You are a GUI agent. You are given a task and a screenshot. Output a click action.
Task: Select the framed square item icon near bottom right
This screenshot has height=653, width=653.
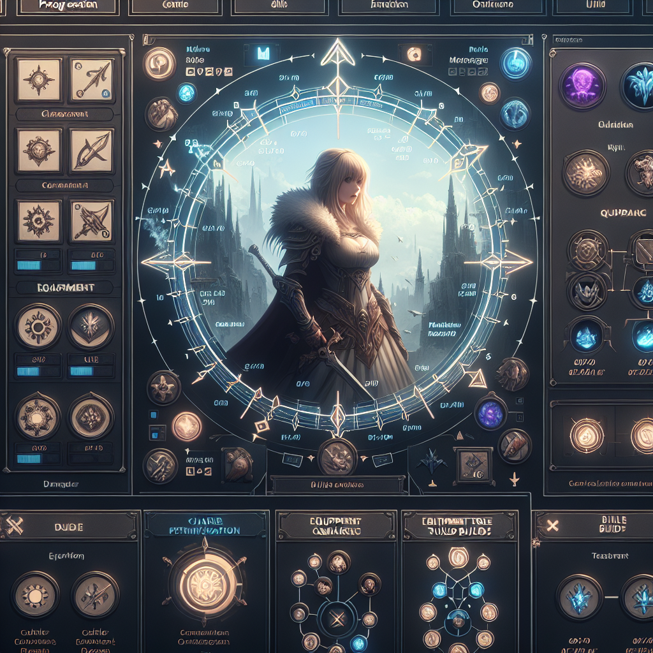coord(473,464)
